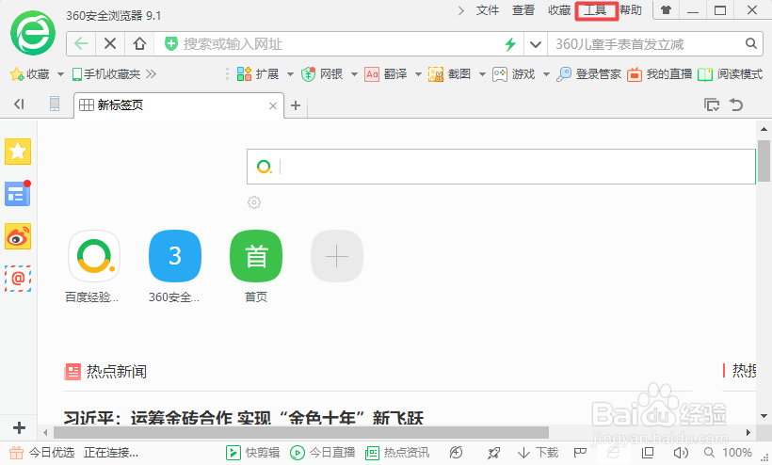Click the address bar input
This screenshot has height=465, width=772.
pos(340,44)
